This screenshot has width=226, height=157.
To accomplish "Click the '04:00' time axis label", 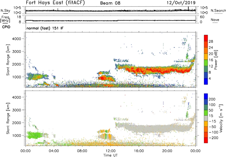I will tap(54, 151).
